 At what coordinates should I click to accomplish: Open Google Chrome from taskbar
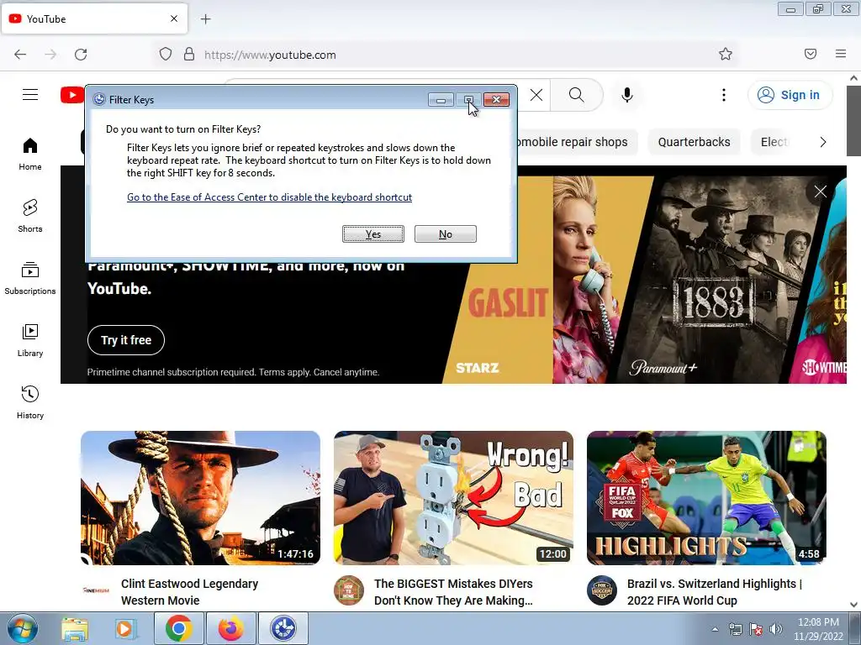click(178, 628)
